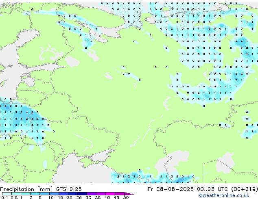Click the '(00+219)' forecast offset text

[245, 189]
